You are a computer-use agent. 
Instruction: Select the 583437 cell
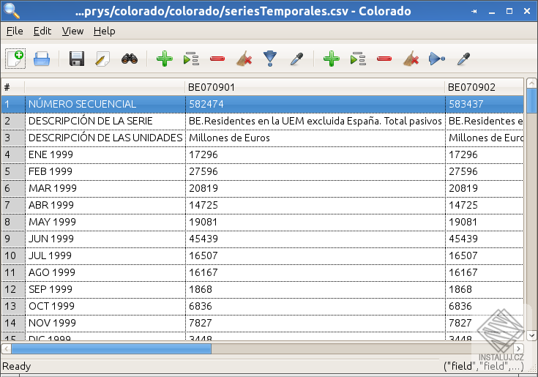(x=485, y=104)
